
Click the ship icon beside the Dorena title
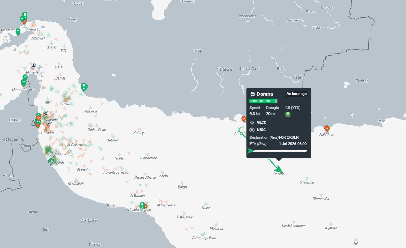pos(253,94)
